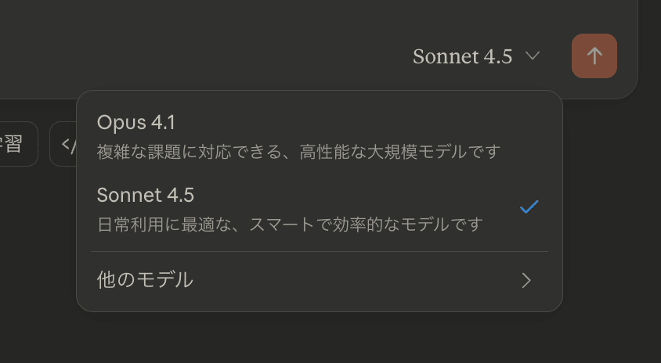The image size is (661, 363).
Task: Click the 学習 chip button
Action: [16, 145]
